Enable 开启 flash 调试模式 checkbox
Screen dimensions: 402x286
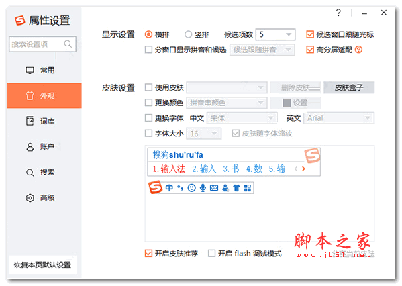(211, 253)
